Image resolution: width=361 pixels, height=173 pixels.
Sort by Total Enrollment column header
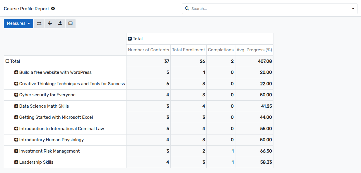(x=189, y=50)
